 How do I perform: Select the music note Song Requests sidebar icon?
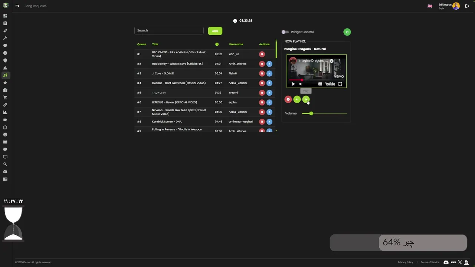5,75
